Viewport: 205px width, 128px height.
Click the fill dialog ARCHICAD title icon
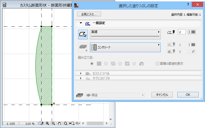76,5
